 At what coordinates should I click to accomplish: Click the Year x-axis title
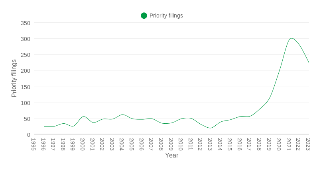click(171, 155)
